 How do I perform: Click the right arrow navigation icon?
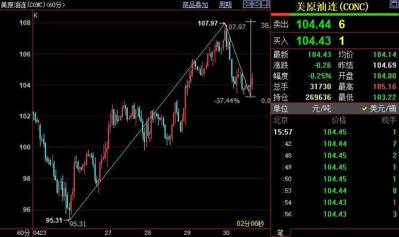256,4
